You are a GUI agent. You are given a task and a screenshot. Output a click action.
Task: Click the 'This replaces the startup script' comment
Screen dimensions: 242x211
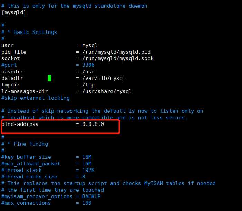click(x=108, y=183)
